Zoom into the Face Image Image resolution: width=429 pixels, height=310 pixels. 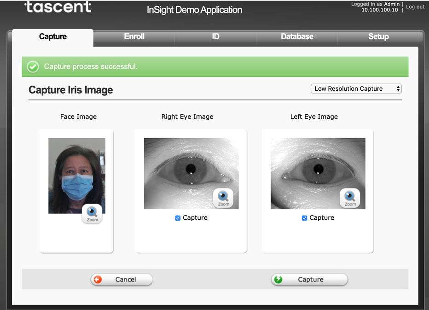coord(92,214)
